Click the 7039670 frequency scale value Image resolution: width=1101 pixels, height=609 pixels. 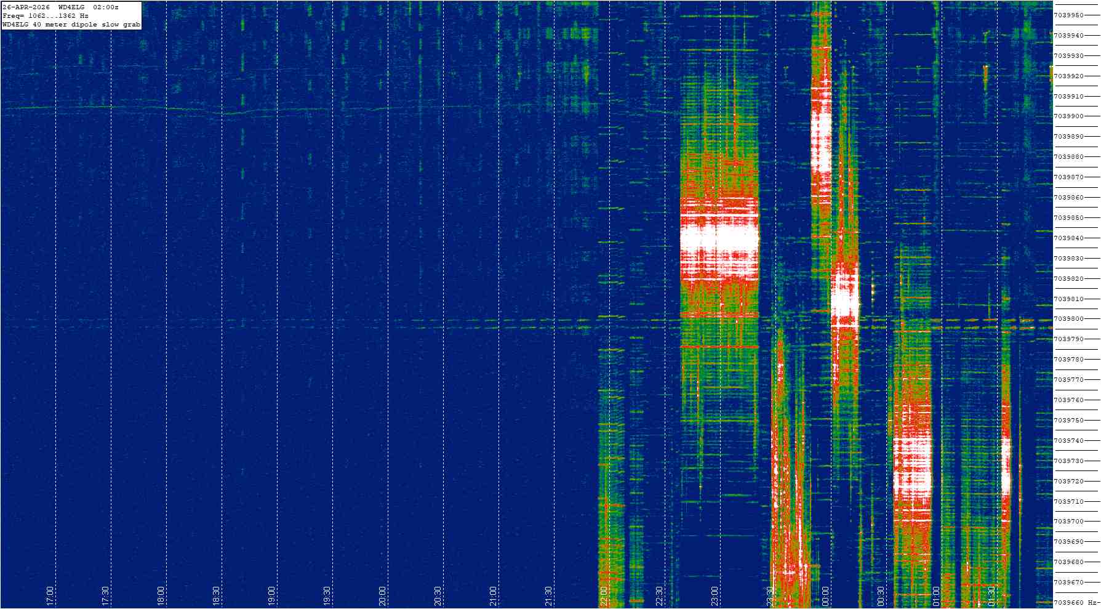point(1069,582)
